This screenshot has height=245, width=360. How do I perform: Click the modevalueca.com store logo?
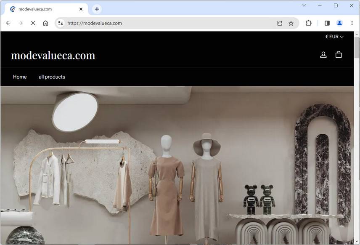pyautogui.click(x=53, y=56)
